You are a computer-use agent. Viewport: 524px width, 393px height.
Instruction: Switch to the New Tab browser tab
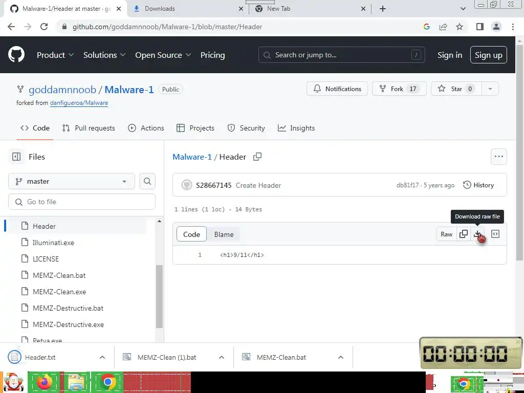(310, 9)
